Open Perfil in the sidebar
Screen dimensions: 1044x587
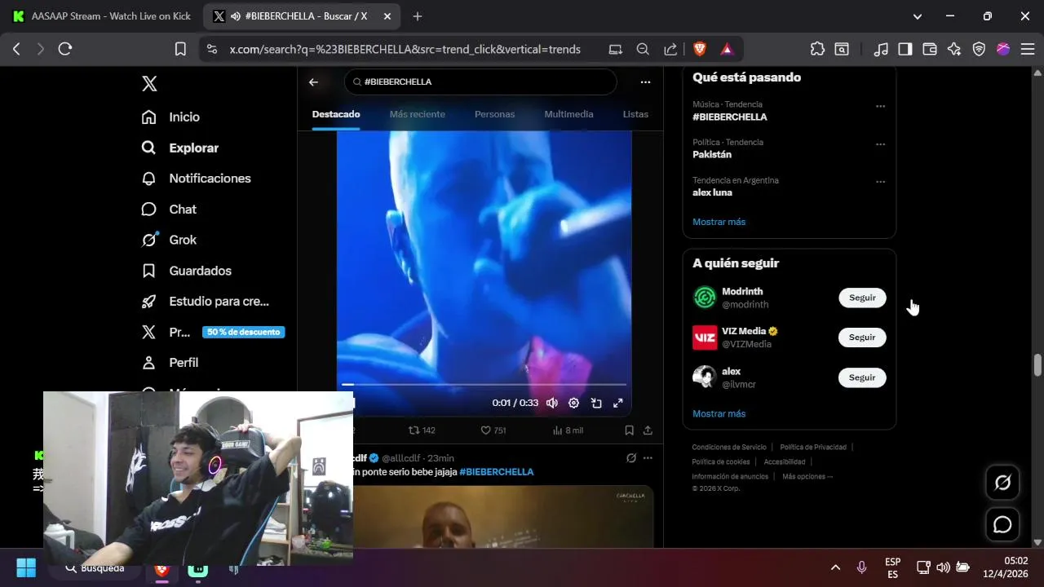pos(170,363)
